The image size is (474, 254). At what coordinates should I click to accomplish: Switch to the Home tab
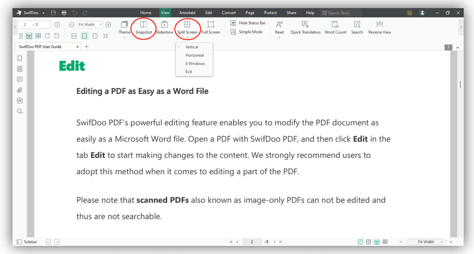pos(146,12)
